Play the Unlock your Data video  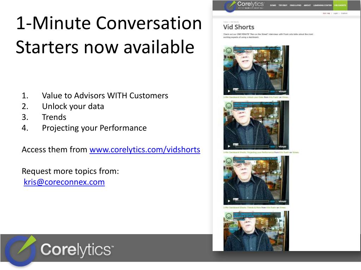[229, 91]
